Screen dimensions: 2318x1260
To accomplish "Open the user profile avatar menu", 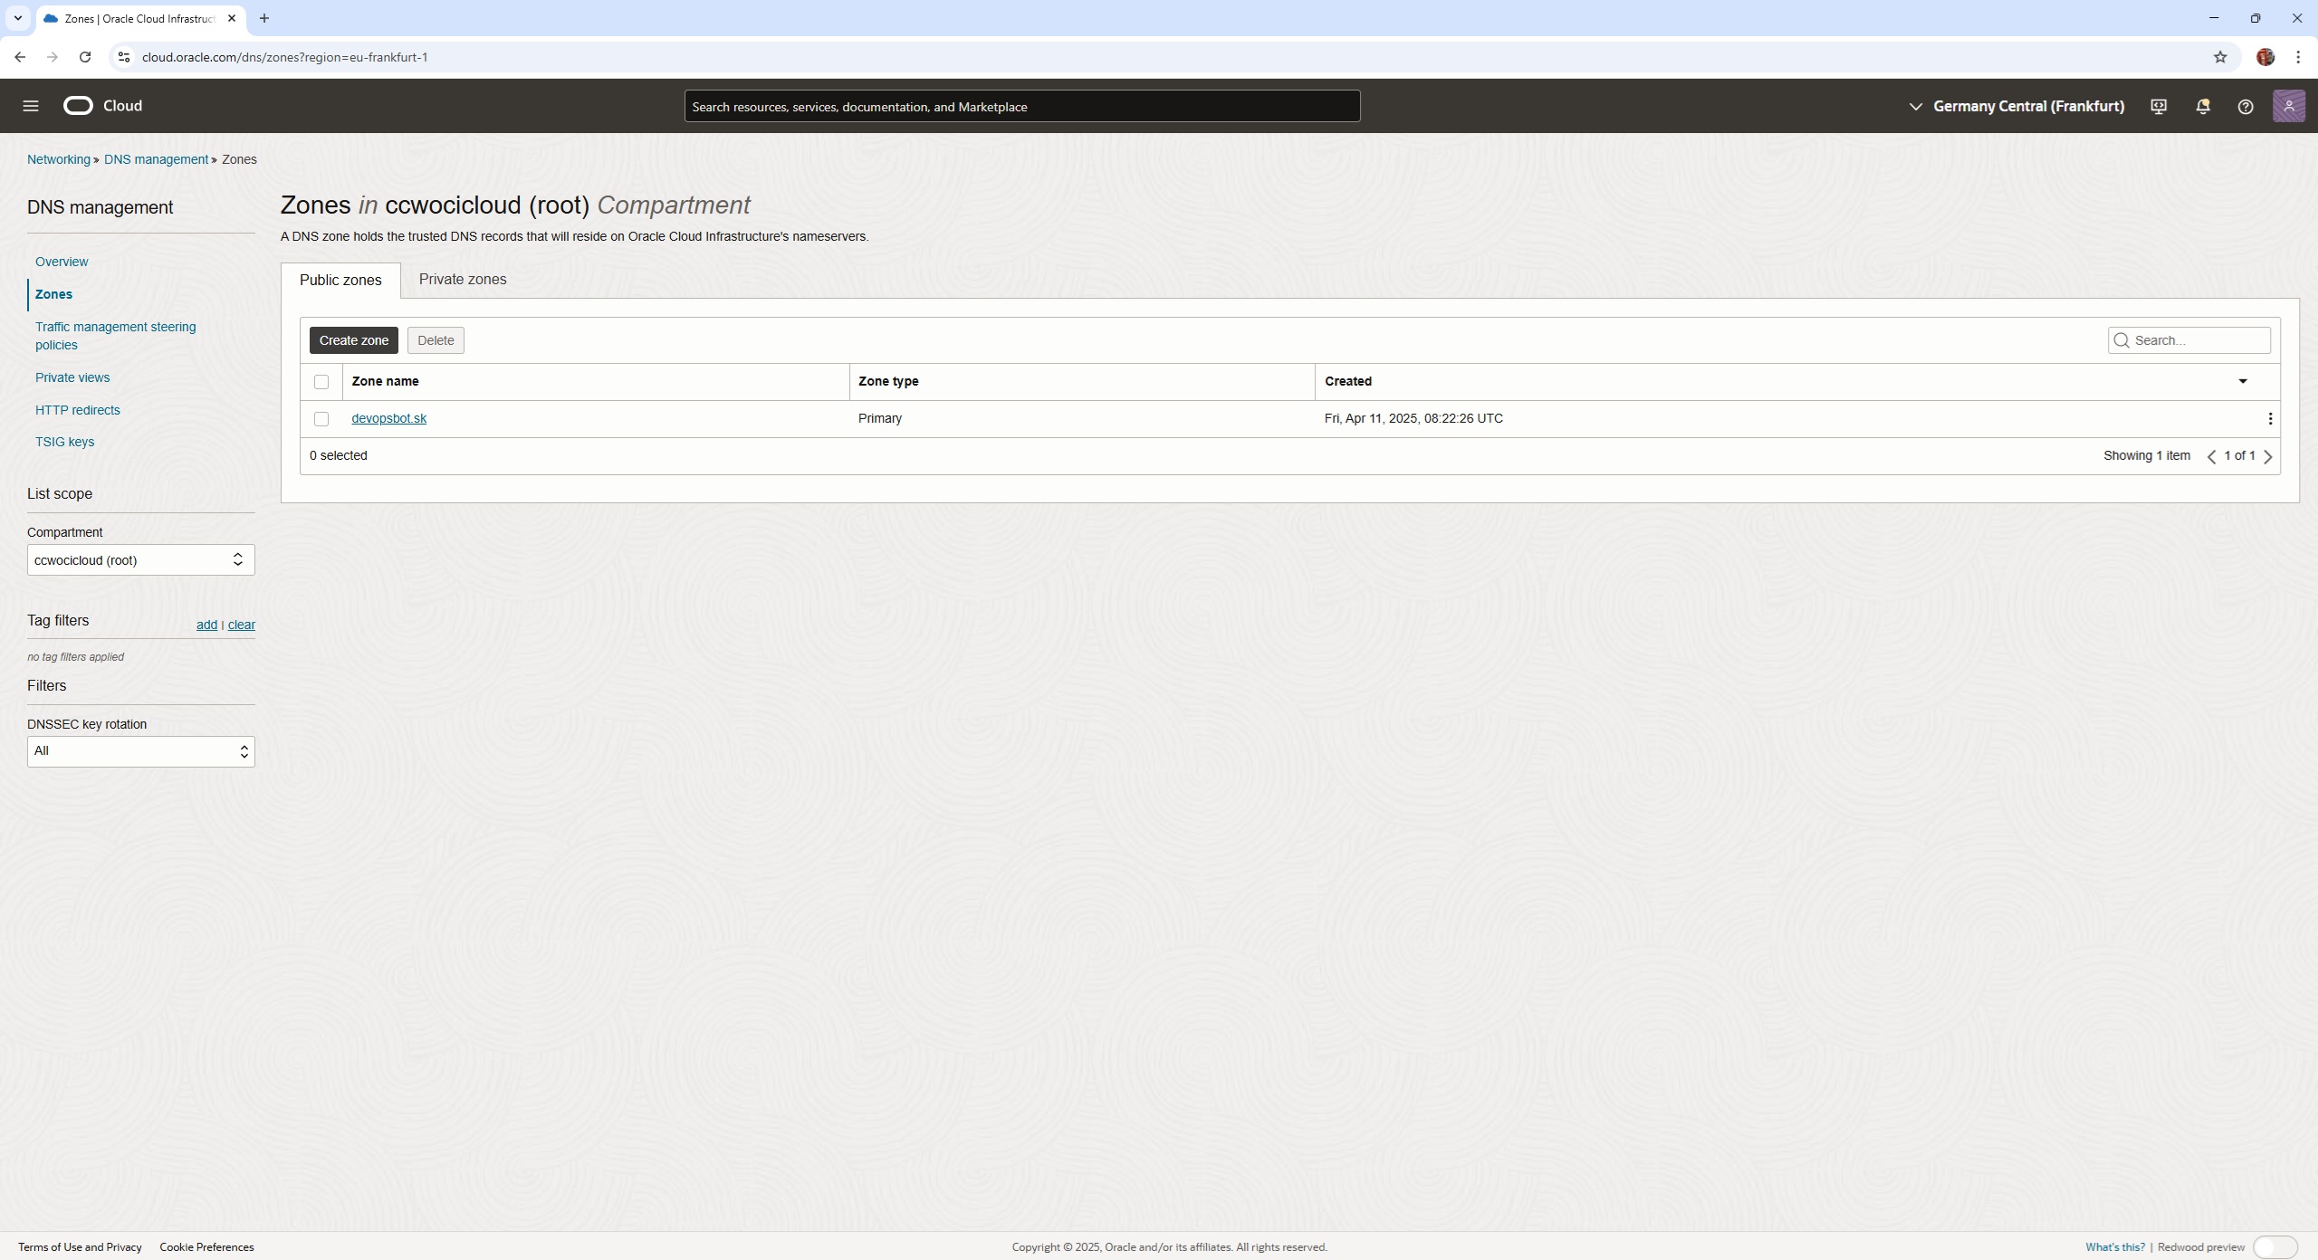I will [x=2289, y=106].
